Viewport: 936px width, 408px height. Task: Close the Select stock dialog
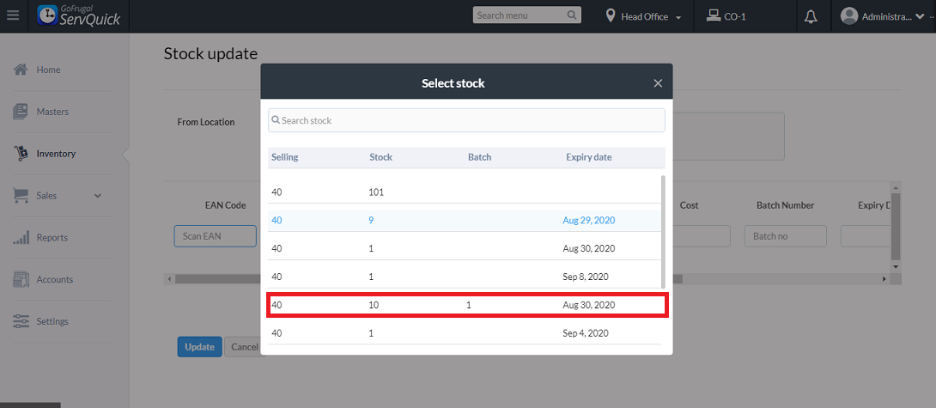(658, 83)
